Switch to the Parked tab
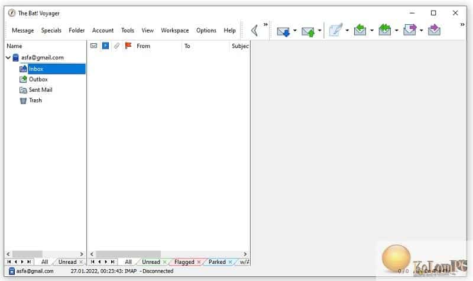Image resolution: width=473 pixels, height=281 pixels. (217, 262)
